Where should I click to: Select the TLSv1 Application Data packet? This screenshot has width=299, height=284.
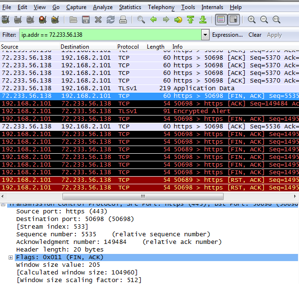pyautogui.click(x=150, y=88)
